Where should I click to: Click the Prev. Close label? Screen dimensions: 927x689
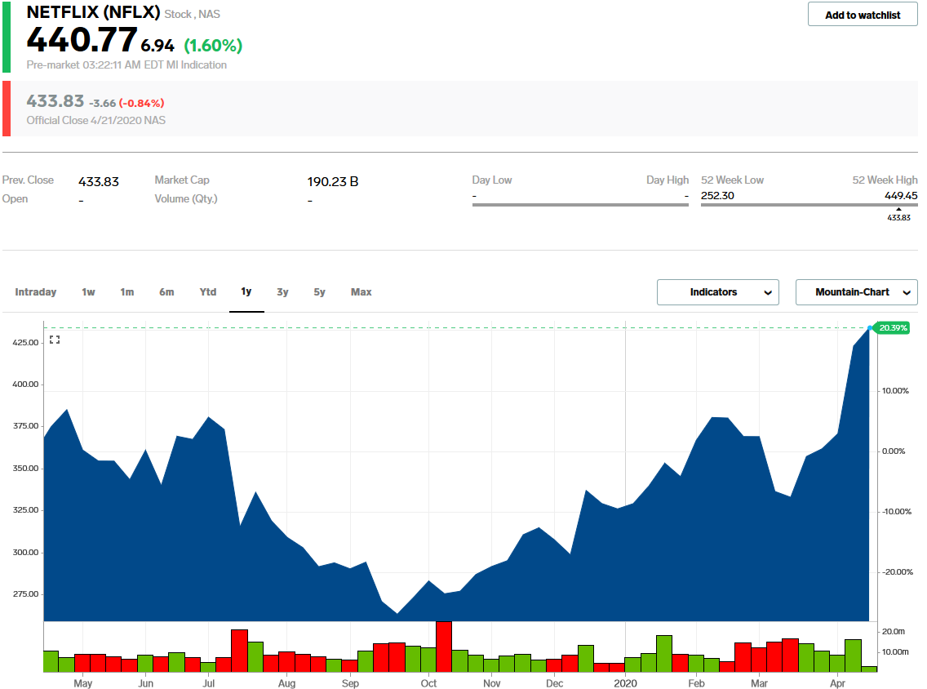(28, 180)
